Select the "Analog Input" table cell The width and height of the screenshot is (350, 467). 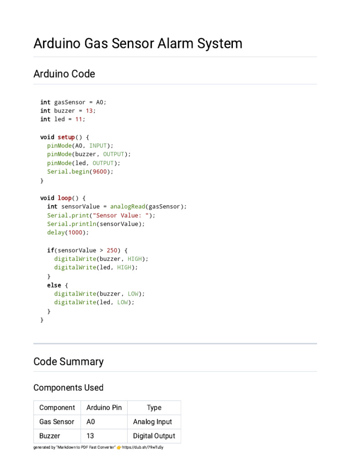click(x=153, y=422)
